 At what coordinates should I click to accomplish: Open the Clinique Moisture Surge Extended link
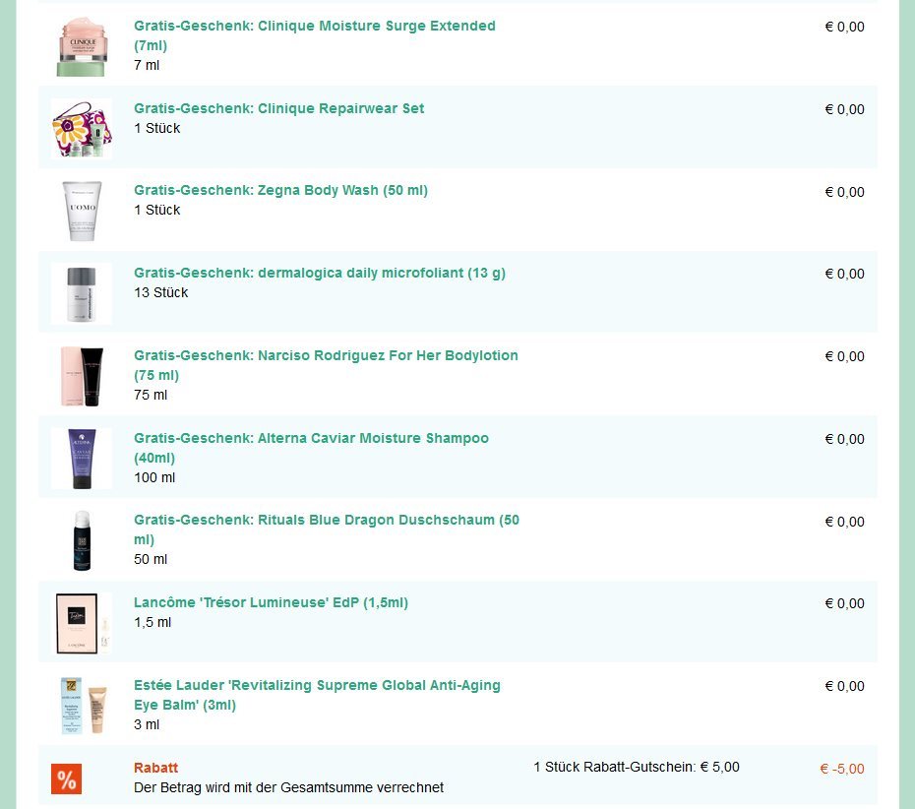pos(314,27)
